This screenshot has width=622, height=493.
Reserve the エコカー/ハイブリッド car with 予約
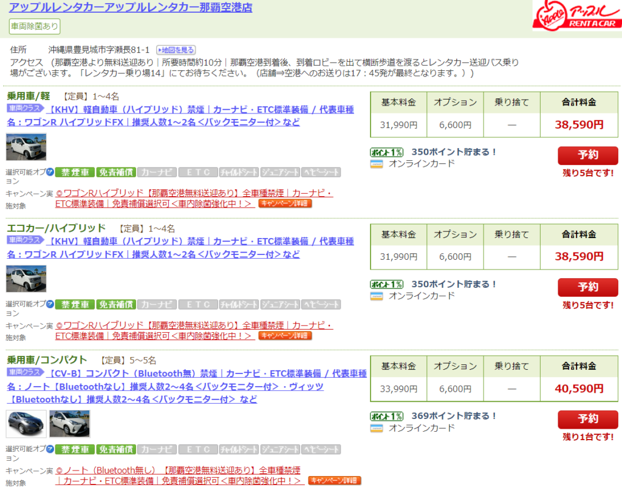pyautogui.click(x=588, y=287)
